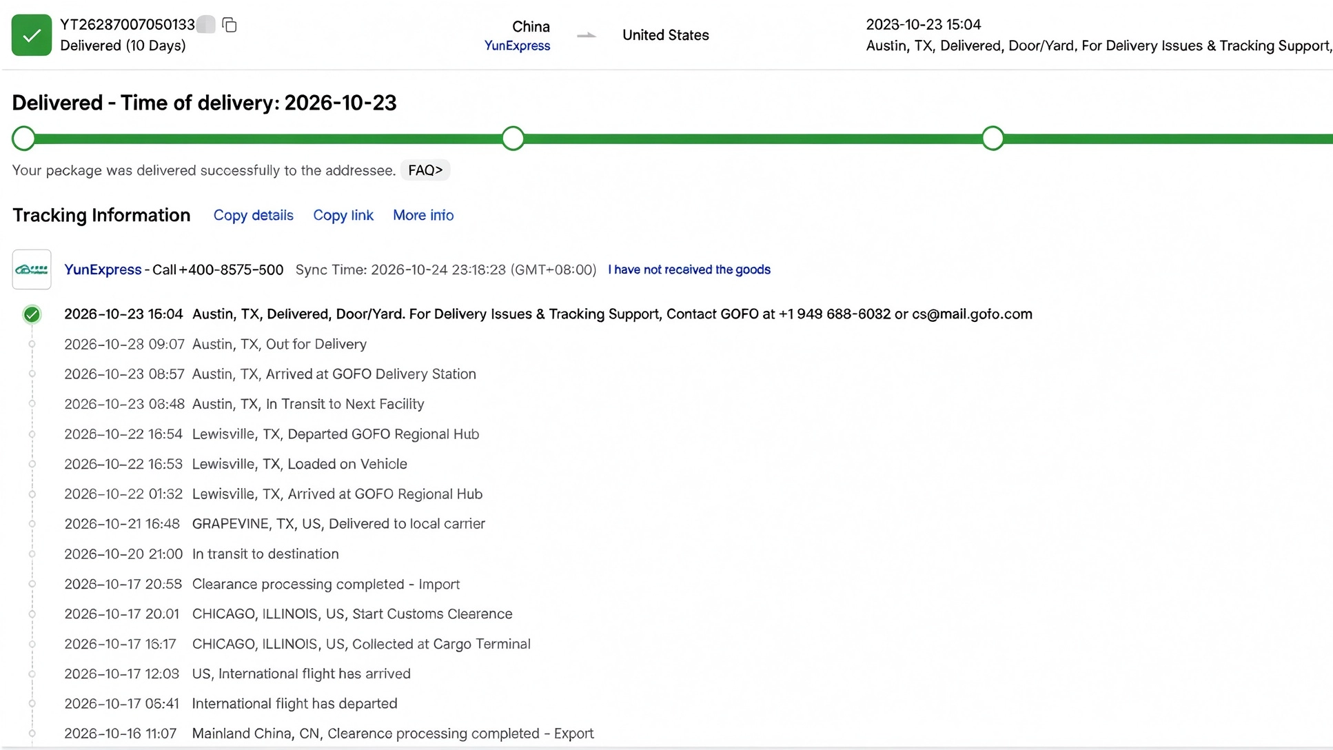This screenshot has width=1333, height=750.
Task: Click 'Start Customs Clearence' Chicago entry
Action: click(352, 614)
